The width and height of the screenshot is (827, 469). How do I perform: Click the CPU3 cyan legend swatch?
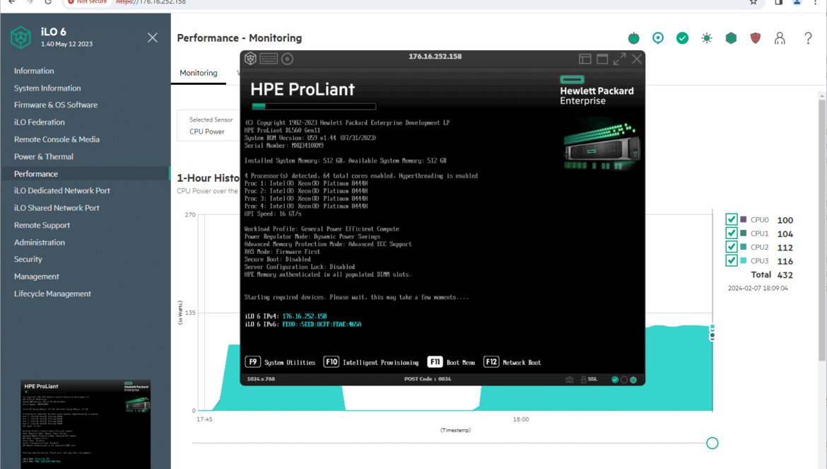(743, 260)
